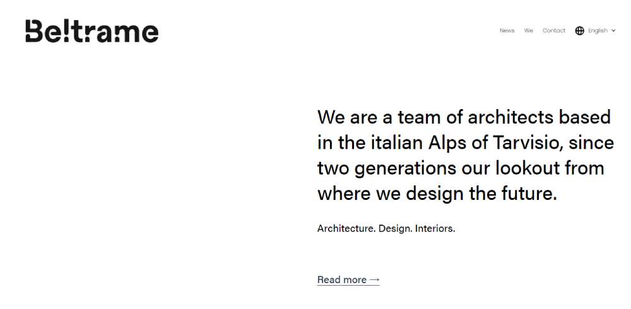
Task: Click the arrow beside Read more
Action: 375,279
